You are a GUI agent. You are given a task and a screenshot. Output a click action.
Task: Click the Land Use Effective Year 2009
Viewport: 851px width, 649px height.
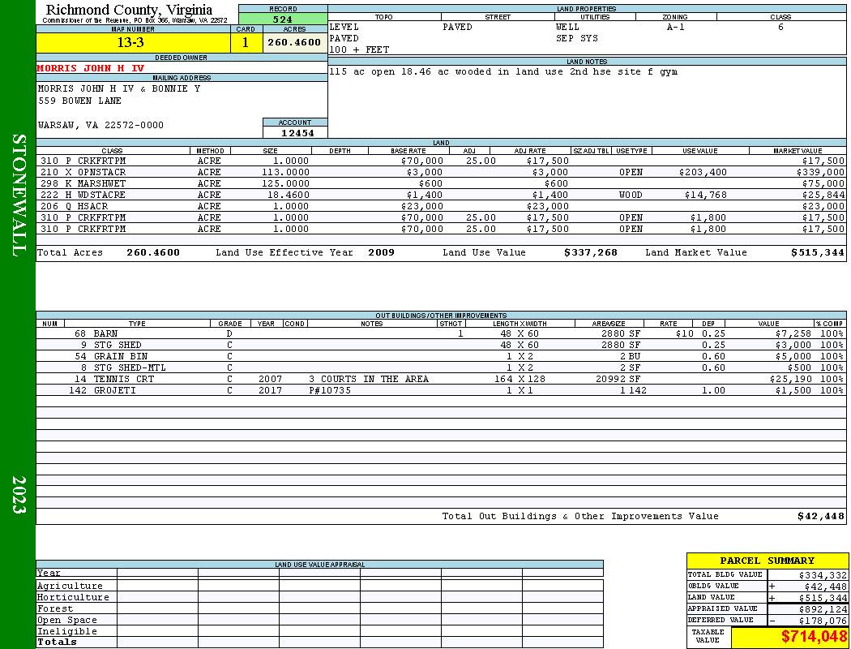(381, 252)
